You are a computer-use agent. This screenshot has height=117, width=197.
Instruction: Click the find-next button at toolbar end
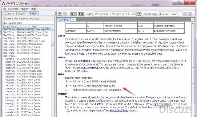click(x=190, y=14)
